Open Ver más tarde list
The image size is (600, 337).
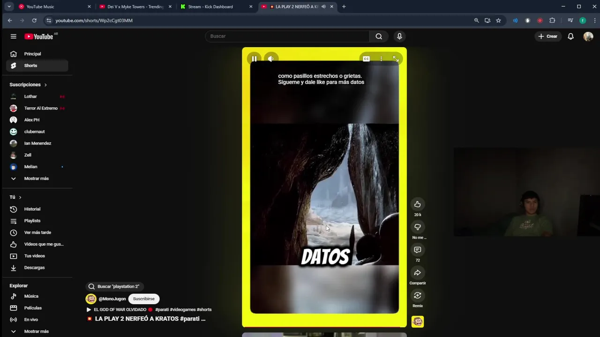tap(37, 232)
